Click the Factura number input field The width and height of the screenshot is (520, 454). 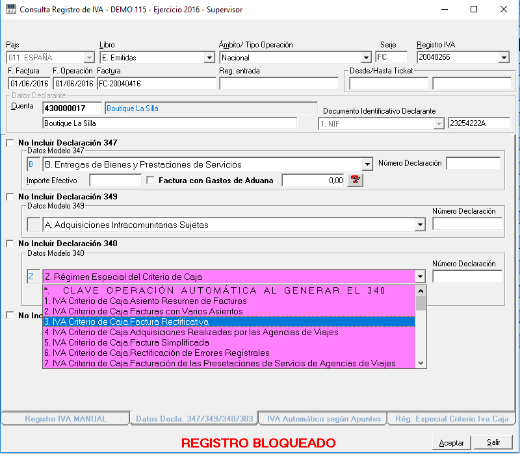pos(156,84)
